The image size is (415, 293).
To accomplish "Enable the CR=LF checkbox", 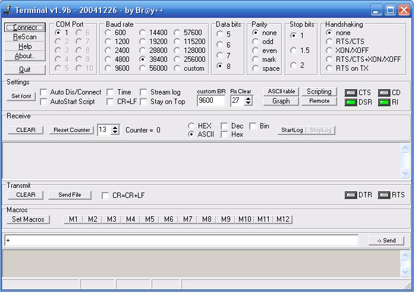I will tap(110, 102).
